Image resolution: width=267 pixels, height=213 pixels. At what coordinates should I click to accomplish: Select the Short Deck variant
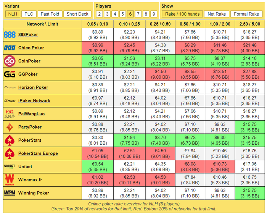coord(77,14)
